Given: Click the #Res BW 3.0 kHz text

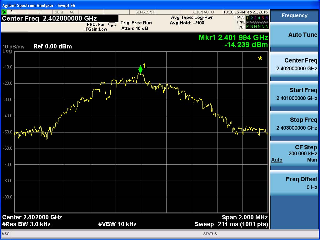Looking at the screenshot, I should pyautogui.click(x=26, y=224).
